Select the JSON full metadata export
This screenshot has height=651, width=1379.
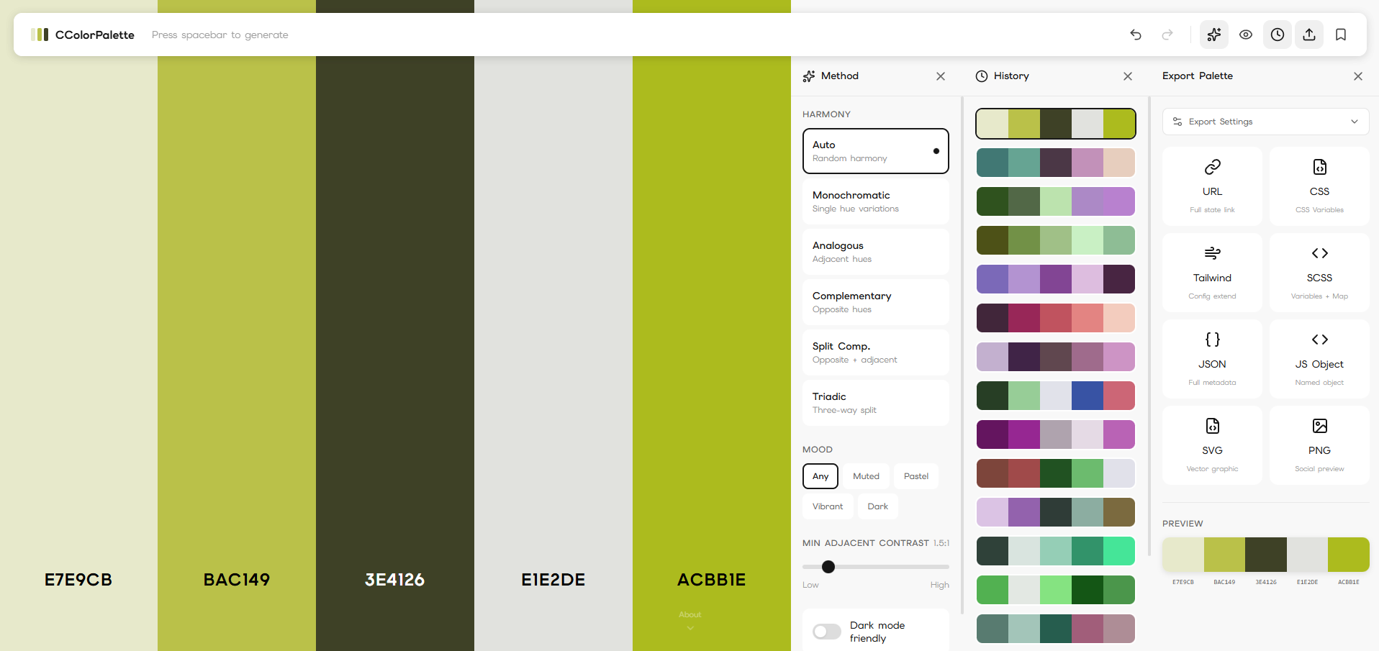click(1212, 358)
